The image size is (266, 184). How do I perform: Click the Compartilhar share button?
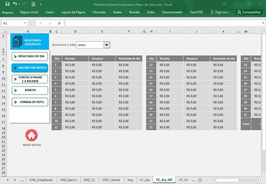[249, 12]
